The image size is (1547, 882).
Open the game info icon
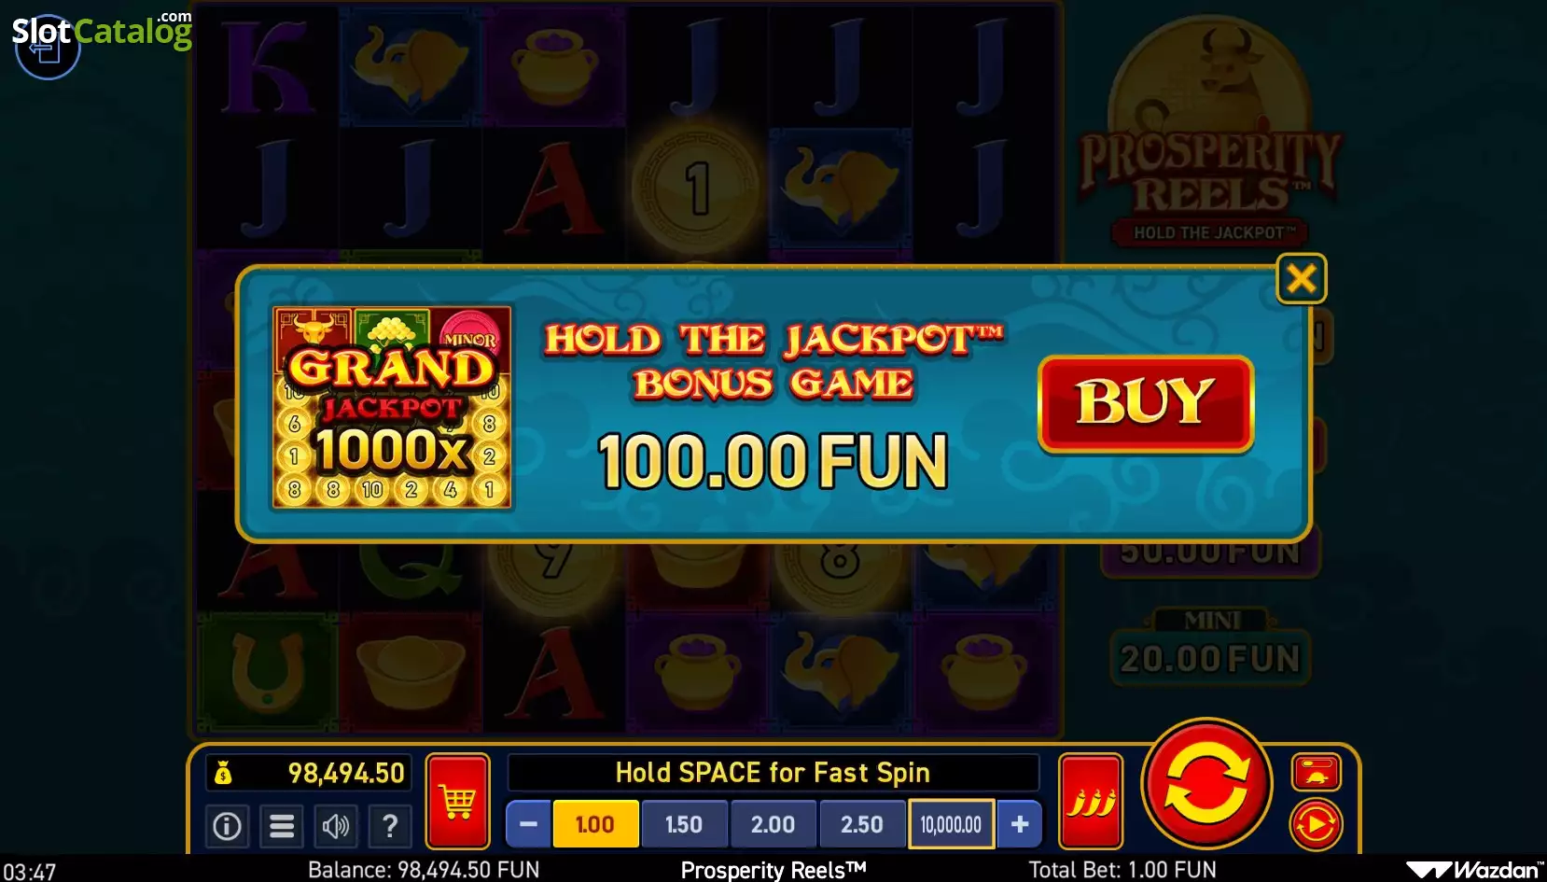click(x=227, y=826)
